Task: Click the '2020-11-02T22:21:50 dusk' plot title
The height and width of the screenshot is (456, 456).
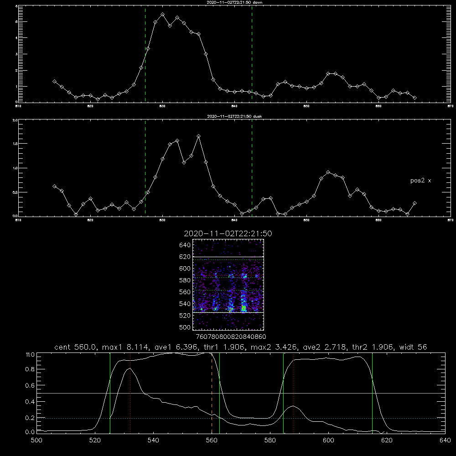Action: click(x=234, y=116)
